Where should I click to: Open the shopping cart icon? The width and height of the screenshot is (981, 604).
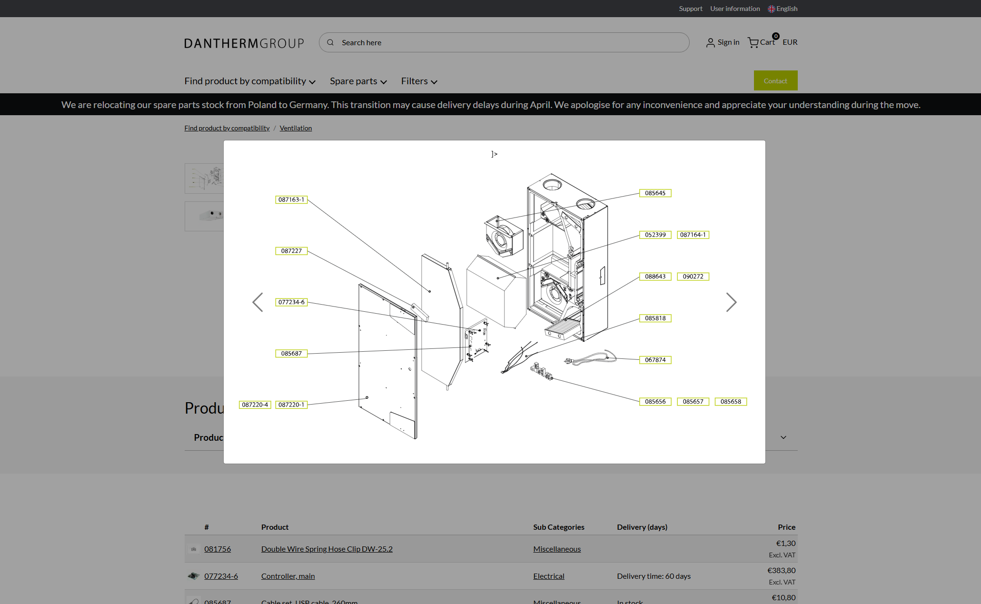pyautogui.click(x=753, y=42)
